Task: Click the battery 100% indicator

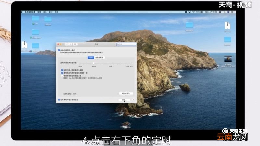Action: point(200,12)
